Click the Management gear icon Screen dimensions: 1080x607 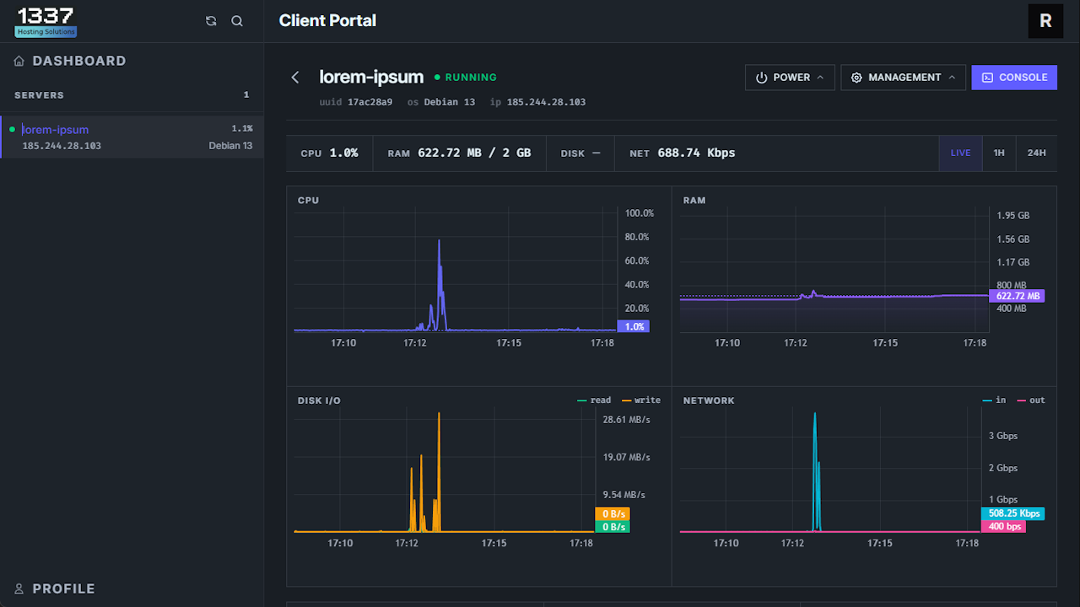pos(856,78)
